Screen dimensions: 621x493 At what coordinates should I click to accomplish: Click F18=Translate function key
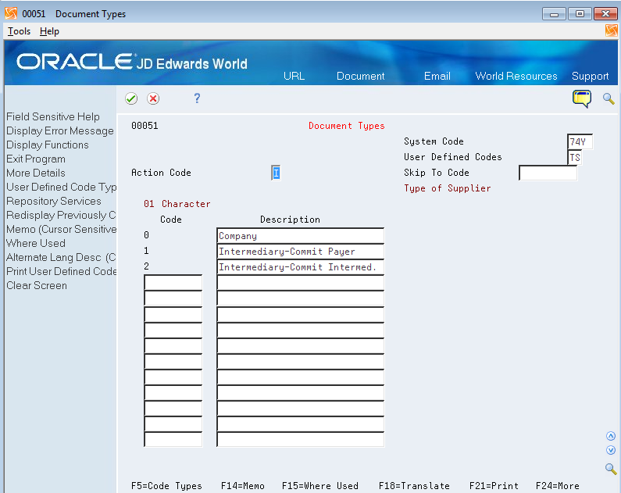414,486
